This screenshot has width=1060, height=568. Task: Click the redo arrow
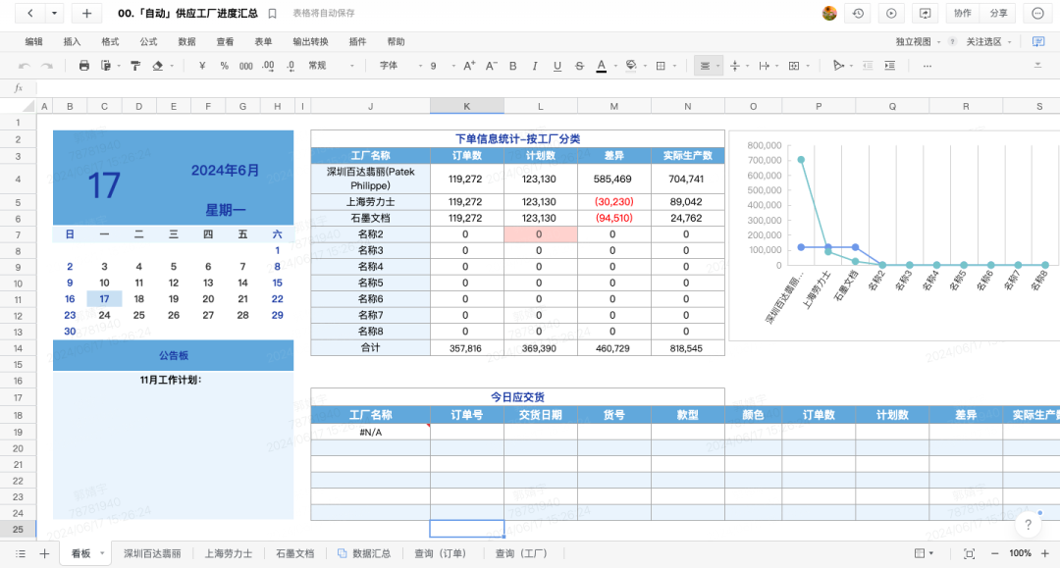(47, 66)
